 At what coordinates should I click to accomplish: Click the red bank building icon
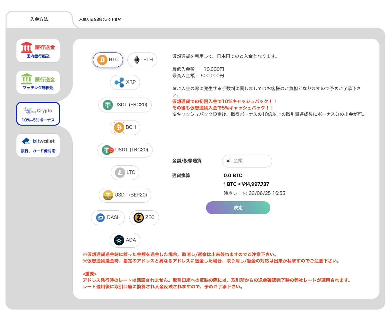tap(27, 47)
